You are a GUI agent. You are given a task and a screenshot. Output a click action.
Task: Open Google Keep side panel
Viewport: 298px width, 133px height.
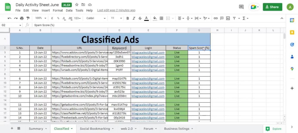(292, 32)
